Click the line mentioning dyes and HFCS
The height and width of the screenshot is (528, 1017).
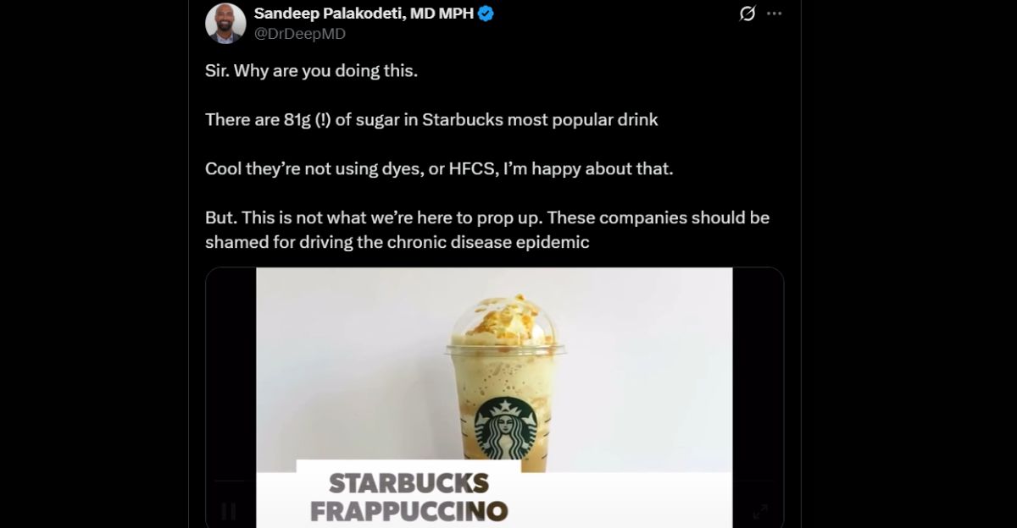(x=439, y=168)
